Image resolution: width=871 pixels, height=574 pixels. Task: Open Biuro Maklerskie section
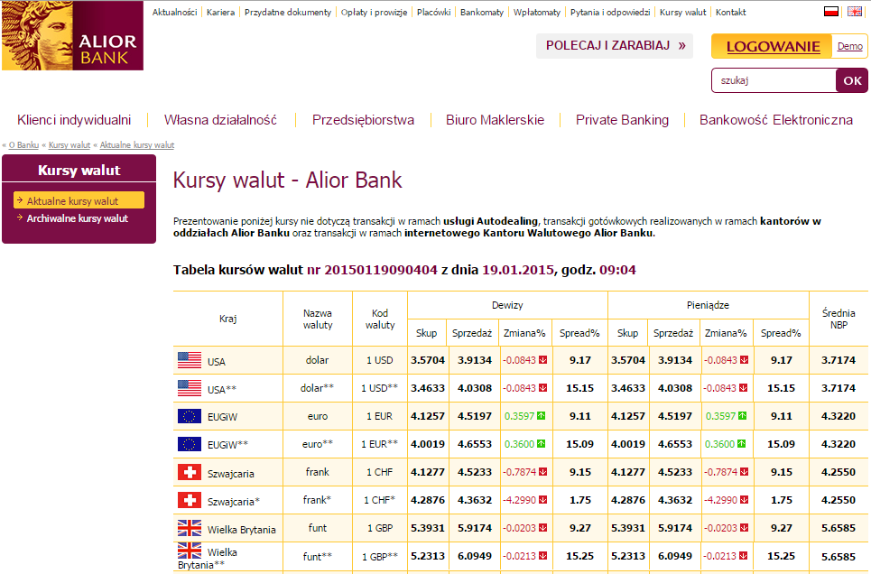point(495,120)
